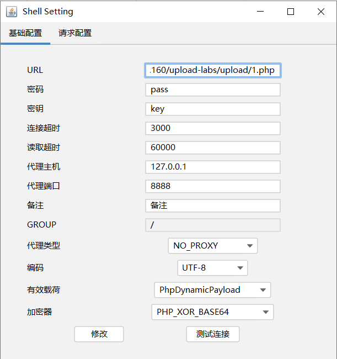Select the 读取超时 field showing 60000
Viewport: 337px width, 359px height.
click(213, 147)
